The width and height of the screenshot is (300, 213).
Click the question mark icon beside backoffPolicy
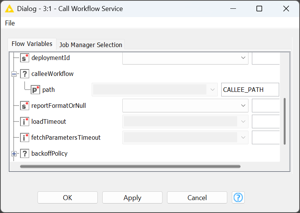point(25,154)
